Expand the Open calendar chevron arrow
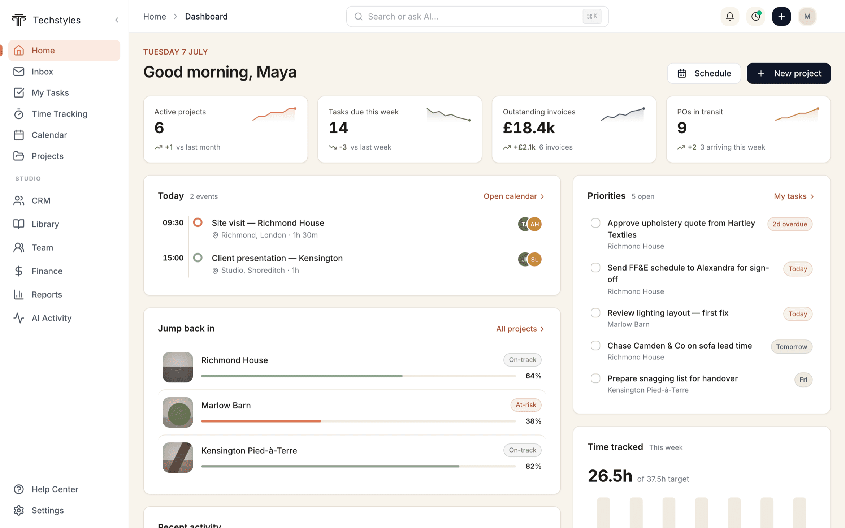This screenshot has width=845, height=528. (x=542, y=196)
